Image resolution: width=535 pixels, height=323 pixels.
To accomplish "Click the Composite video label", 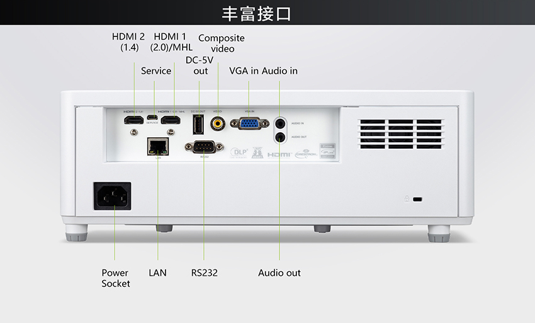I will point(222,43).
